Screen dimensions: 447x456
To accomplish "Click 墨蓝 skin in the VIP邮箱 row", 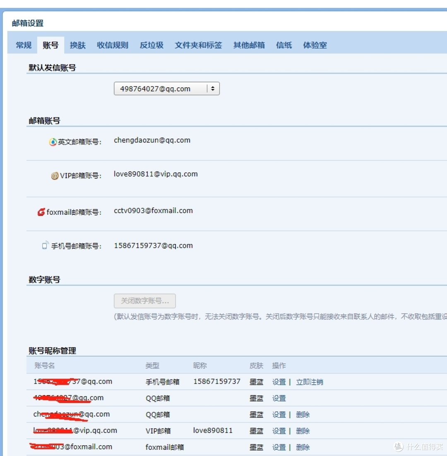I will pyautogui.click(x=256, y=431).
